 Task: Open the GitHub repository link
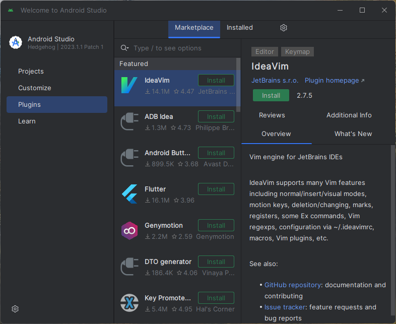293,285
